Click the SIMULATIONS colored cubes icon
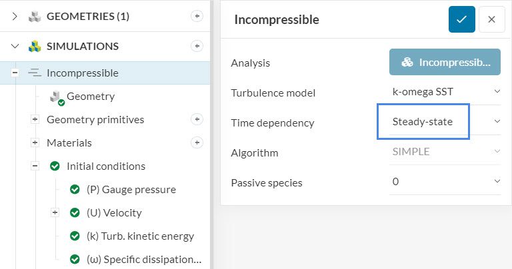Viewport: 512px width, 269px height. tap(35, 47)
